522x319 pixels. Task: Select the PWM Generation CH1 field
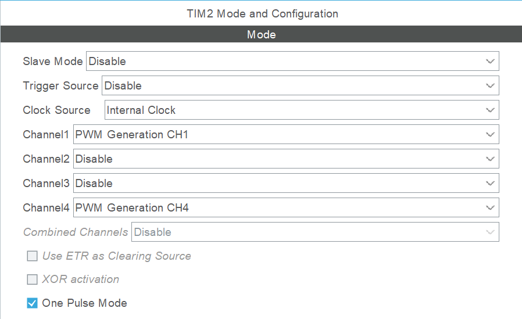286,134
